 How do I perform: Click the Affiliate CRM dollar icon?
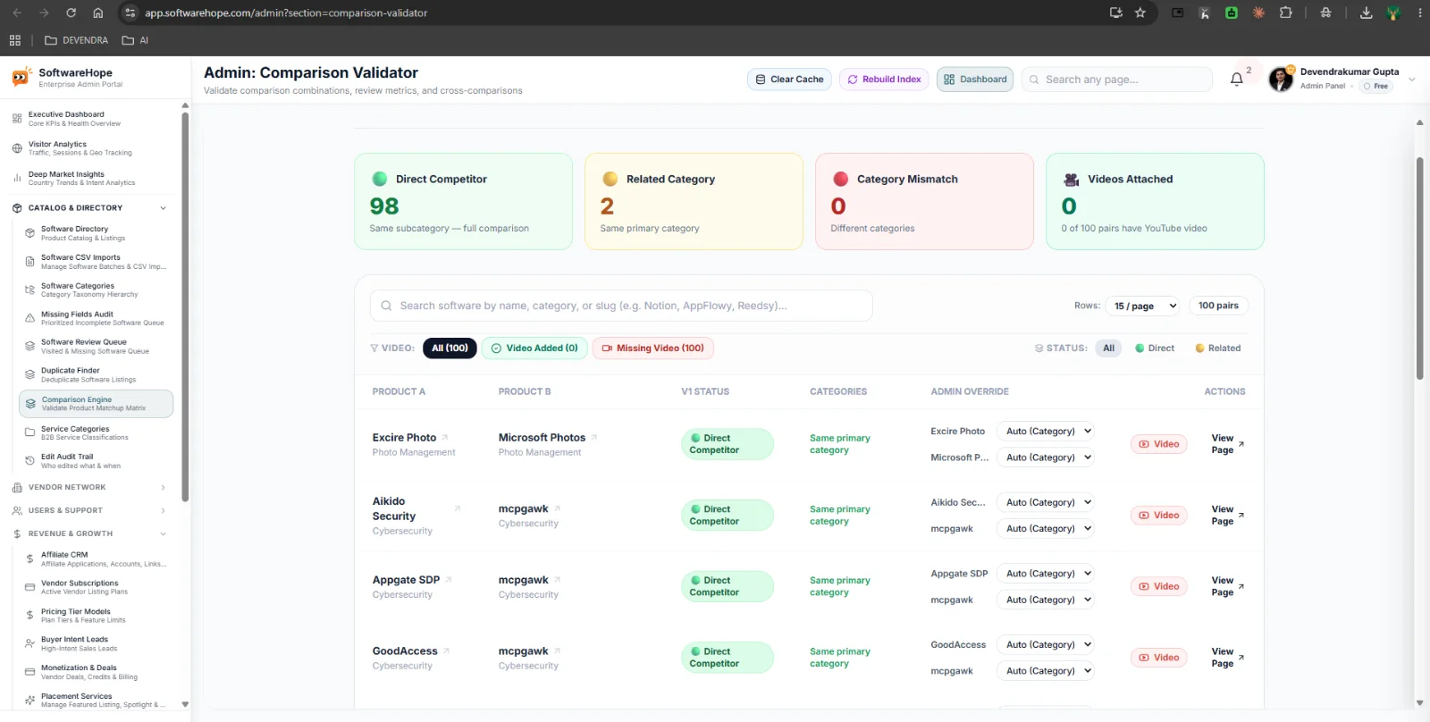(x=29, y=559)
